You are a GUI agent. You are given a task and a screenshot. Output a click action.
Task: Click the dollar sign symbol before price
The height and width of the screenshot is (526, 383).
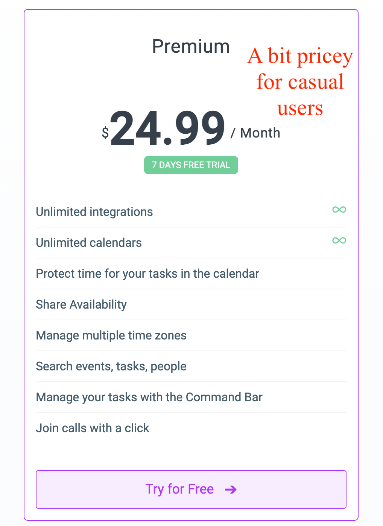click(105, 132)
